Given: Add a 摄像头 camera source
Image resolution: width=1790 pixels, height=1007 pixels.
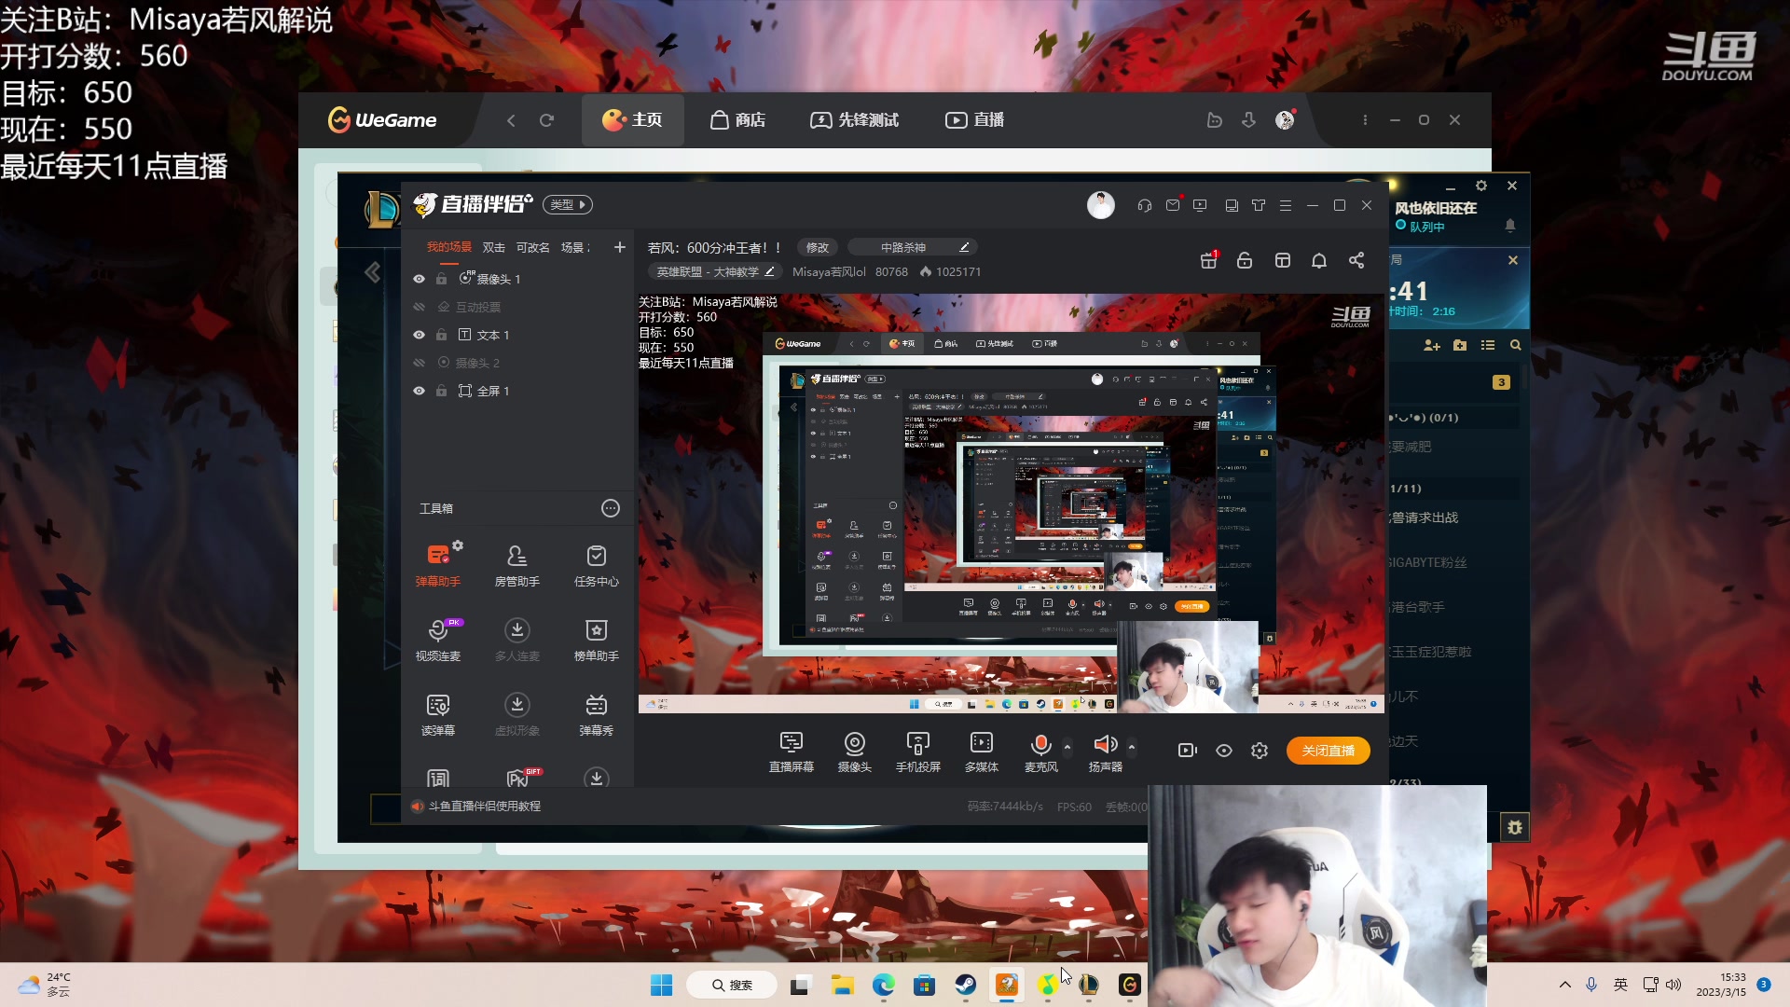Looking at the screenshot, I should click(854, 752).
